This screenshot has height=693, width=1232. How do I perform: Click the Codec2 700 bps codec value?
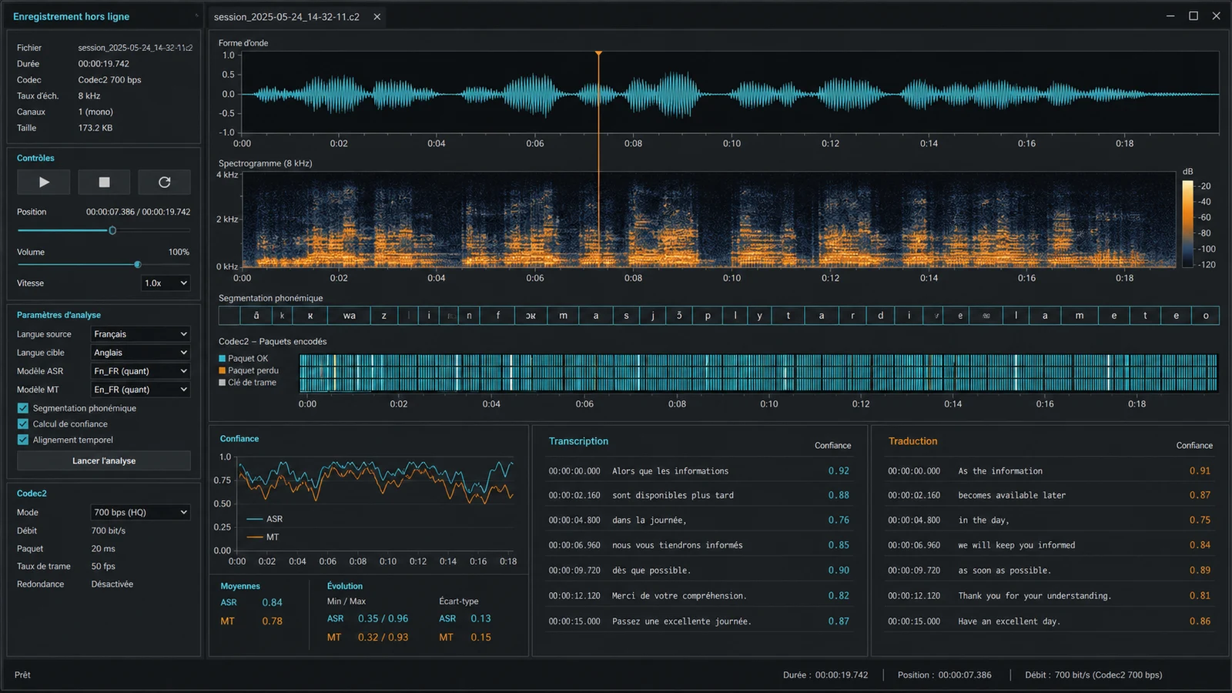109,80
